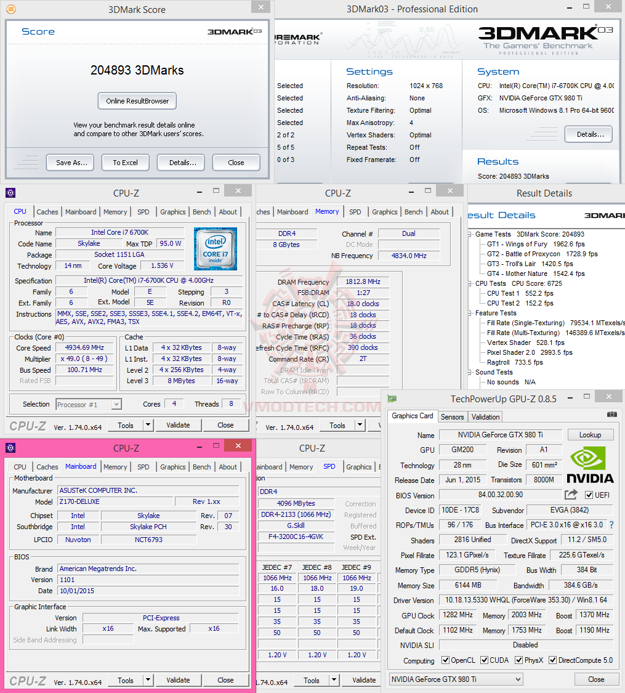Click Close button in the 3DMark Score window
The image size is (625, 693).
click(236, 163)
